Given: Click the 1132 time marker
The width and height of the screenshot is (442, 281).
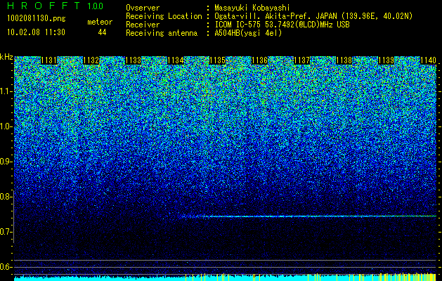Looking at the screenshot, I should [91, 60].
